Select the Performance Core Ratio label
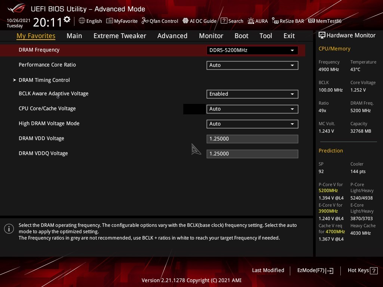 click(x=47, y=65)
